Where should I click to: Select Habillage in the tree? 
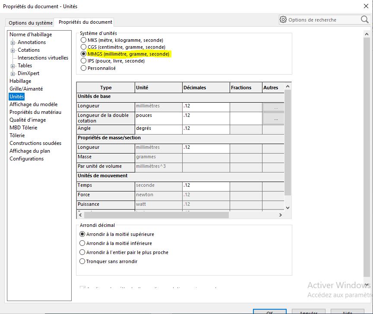(20, 81)
